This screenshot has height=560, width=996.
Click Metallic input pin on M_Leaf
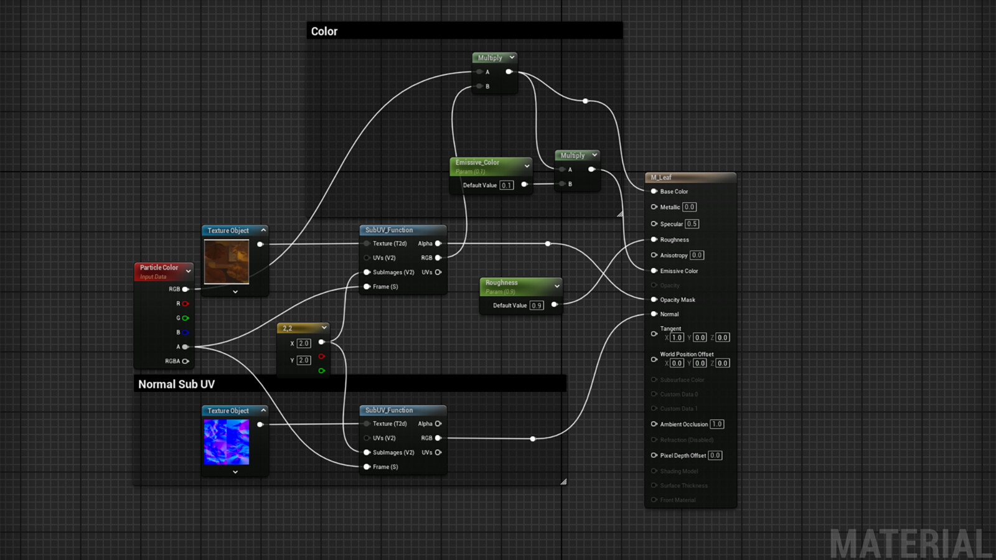654,207
